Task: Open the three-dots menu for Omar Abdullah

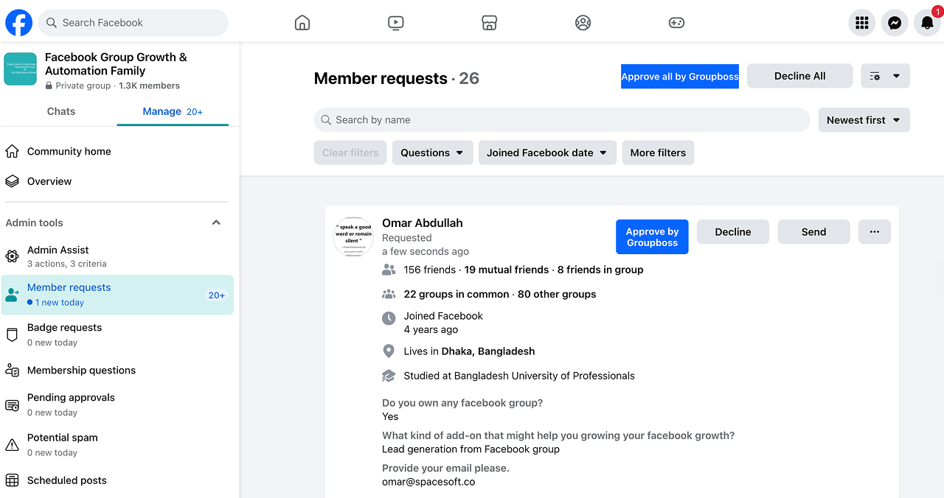Action: pyautogui.click(x=874, y=231)
